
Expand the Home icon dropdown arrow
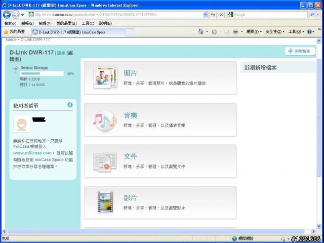[x=207, y=32]
